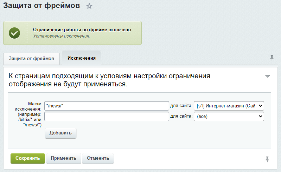Screen dimensions: 281x172
Task: Click the empty exclusion mask field
Action: click(107, 116)
